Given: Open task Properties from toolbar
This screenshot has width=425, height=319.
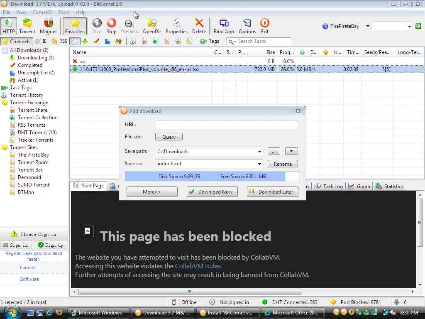Looking at the screenshot, I should tap(176, 26).
